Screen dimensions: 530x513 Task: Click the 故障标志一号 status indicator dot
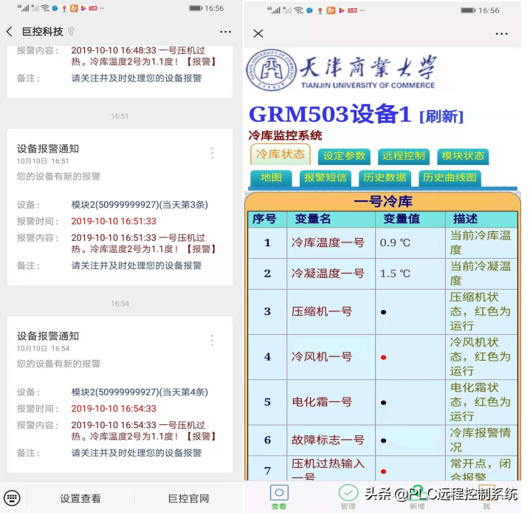[x=383, y=441]
